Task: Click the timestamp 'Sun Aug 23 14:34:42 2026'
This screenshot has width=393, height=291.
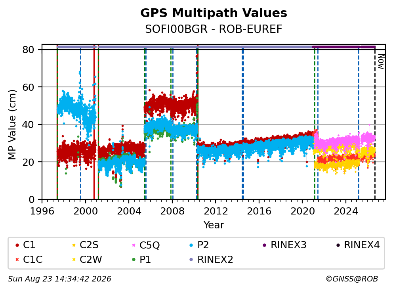Action: point(59,279)
